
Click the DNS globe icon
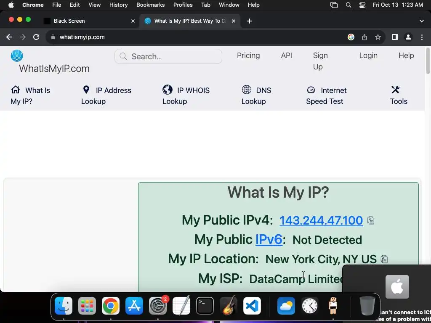click(246, 90)
